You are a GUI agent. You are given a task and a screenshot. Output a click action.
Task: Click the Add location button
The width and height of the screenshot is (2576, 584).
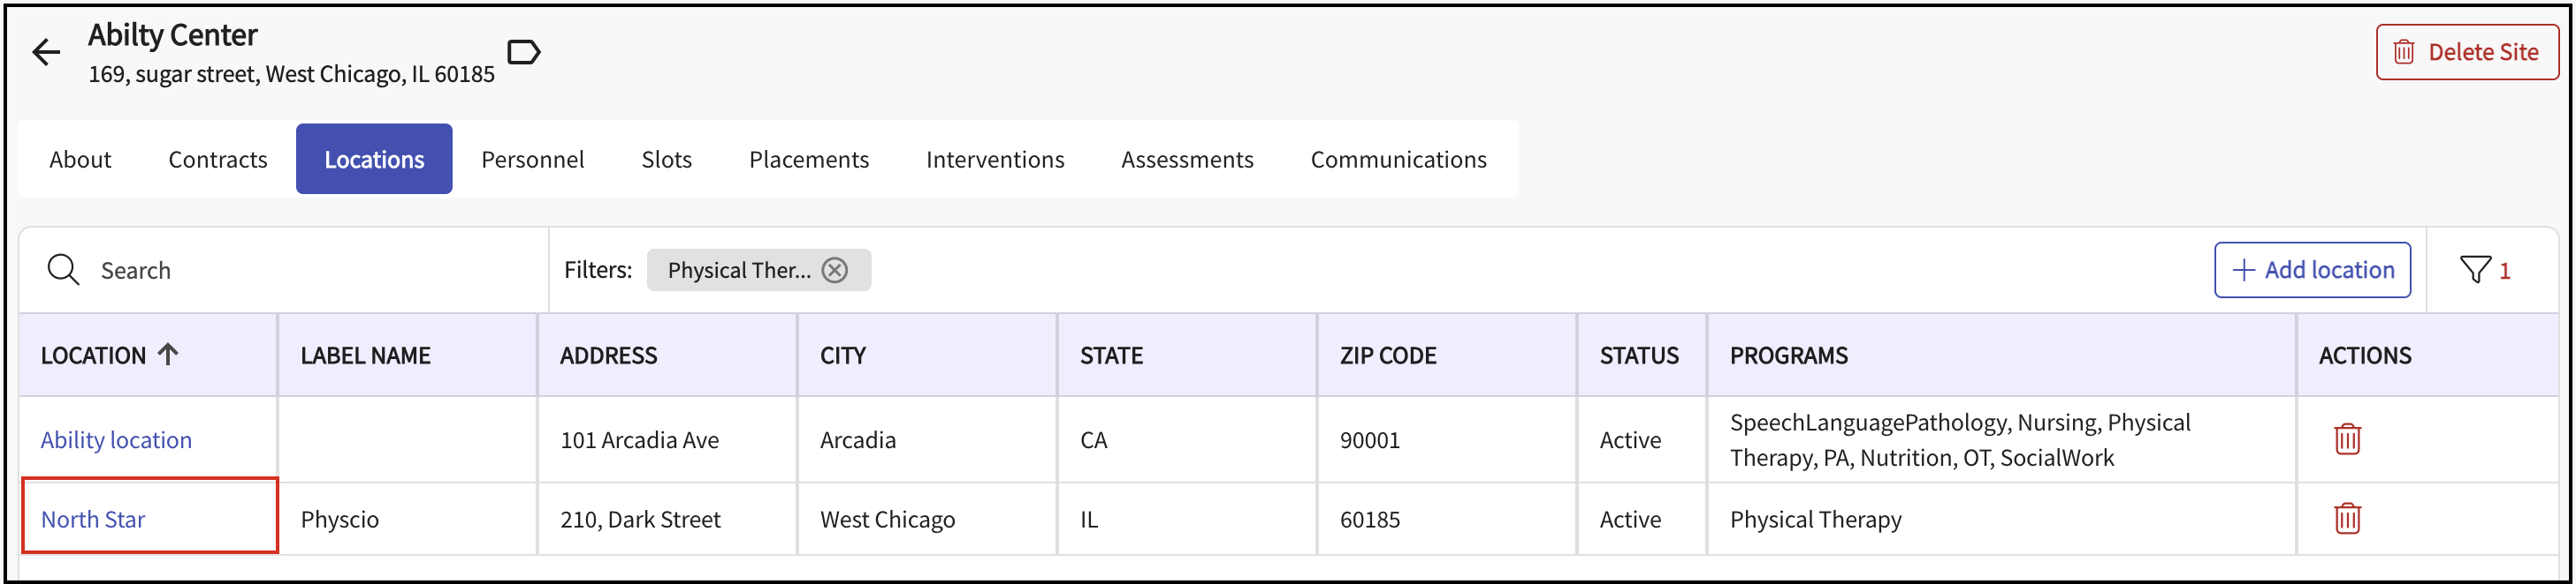coord(2312,270)
